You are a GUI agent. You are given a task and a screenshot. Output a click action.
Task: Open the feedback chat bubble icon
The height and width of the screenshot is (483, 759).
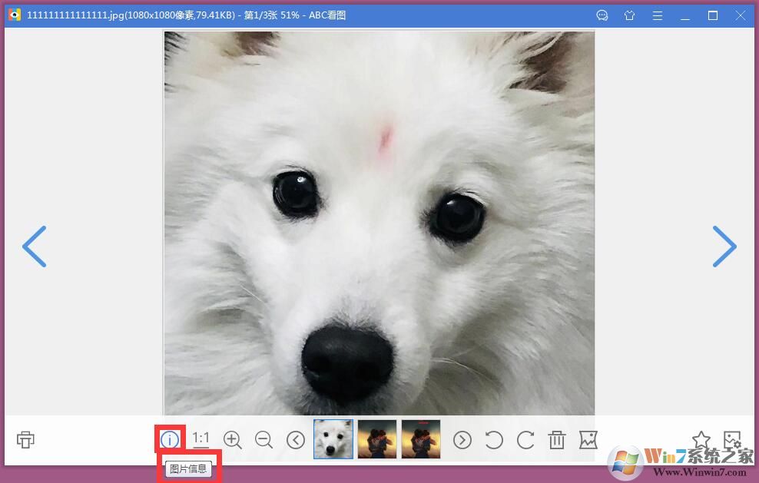pos(602,15)
